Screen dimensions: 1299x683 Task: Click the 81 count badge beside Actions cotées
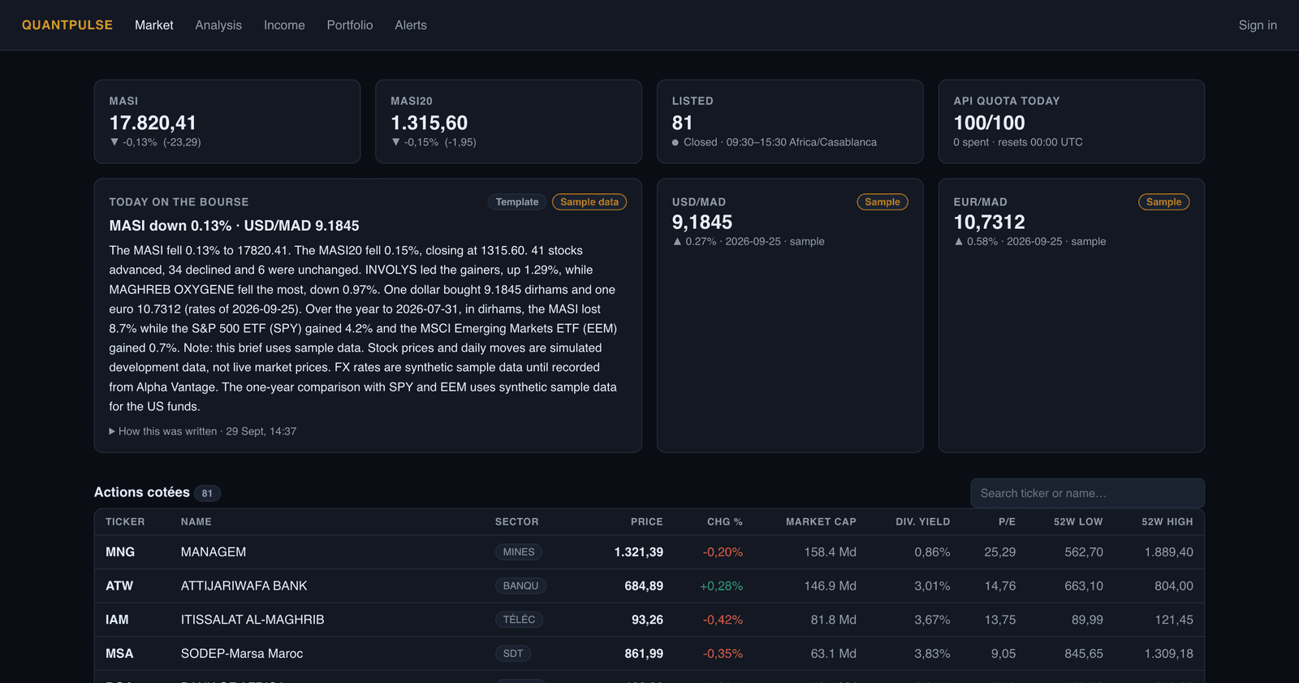point(207,493)
